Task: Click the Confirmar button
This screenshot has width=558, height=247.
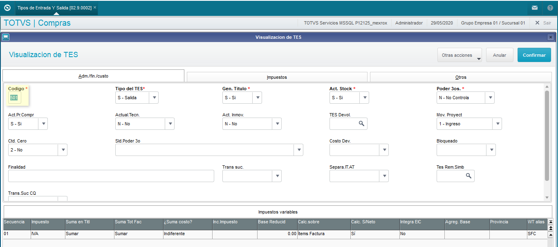Action: tap(534, 55)
